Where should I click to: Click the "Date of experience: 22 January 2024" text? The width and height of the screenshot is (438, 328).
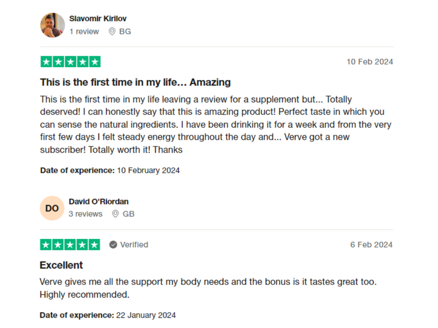pos(108,315)
